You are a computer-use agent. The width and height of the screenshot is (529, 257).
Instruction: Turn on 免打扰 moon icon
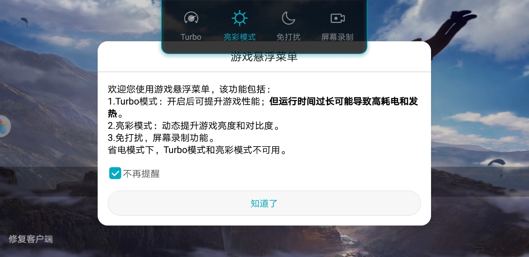tap(288, 18)
